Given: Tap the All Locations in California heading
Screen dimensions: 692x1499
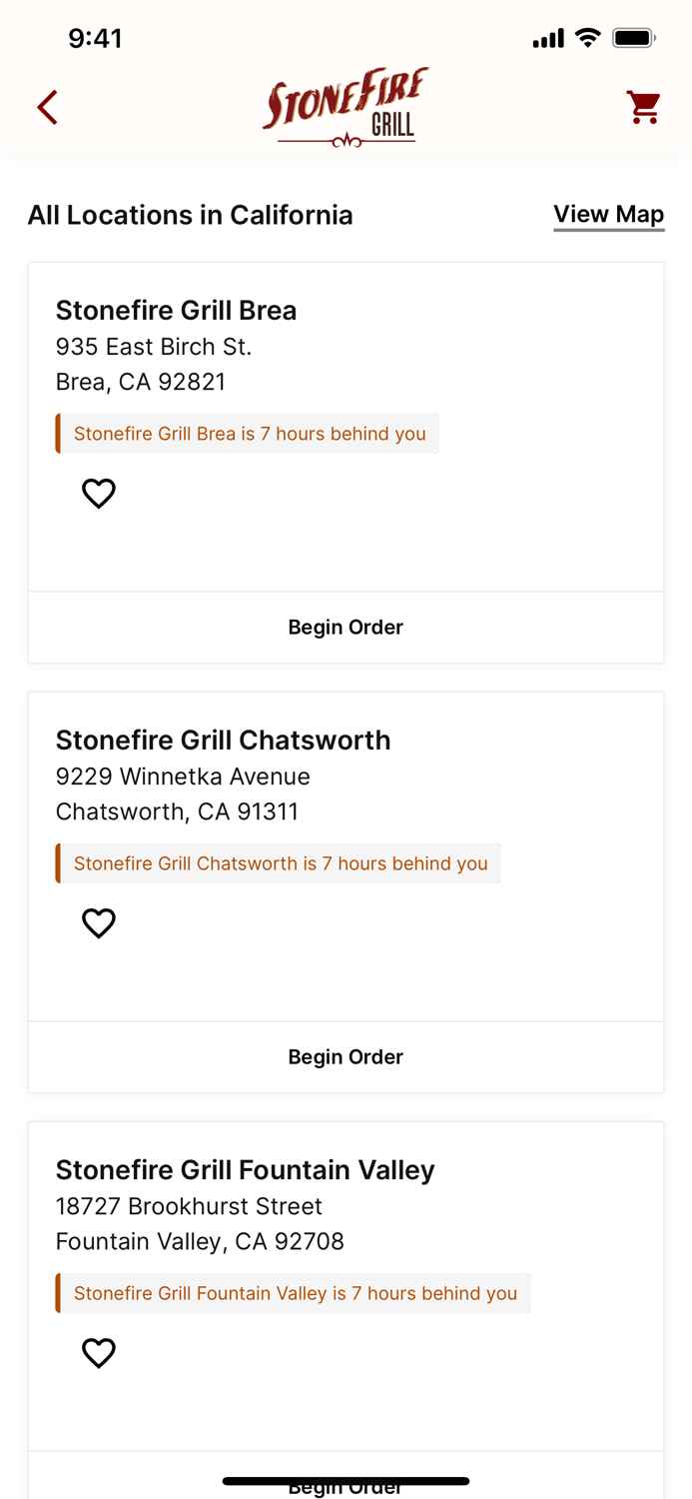Looking at the screenshot, I should (x=190, y=214).
